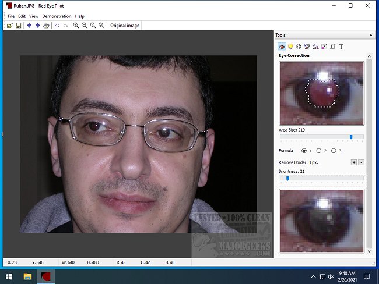
Task: Open the Demonstration menu
Action: (57, 16)
